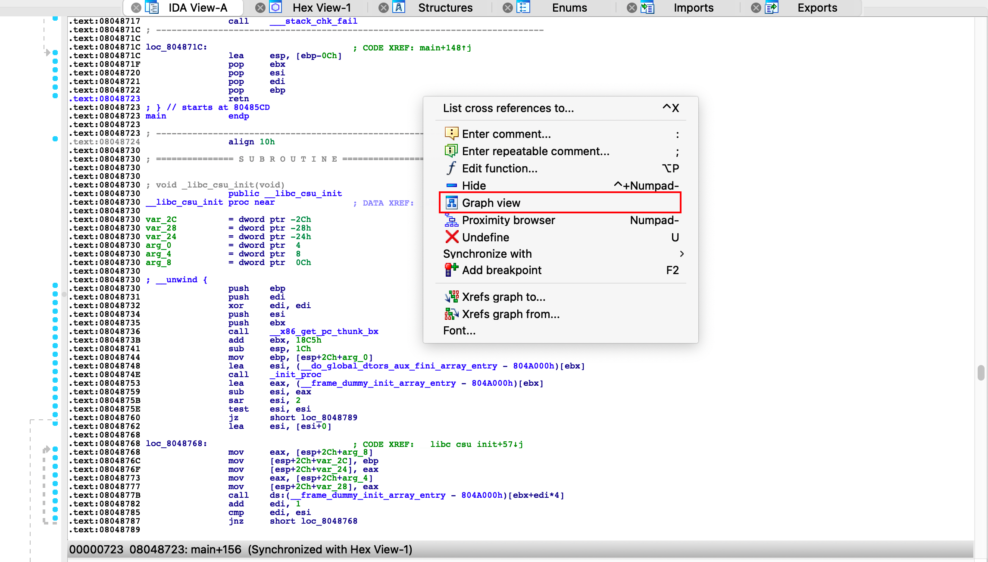
Task: Click the Edit function italic f icon
Action: (x=451, y=168)
